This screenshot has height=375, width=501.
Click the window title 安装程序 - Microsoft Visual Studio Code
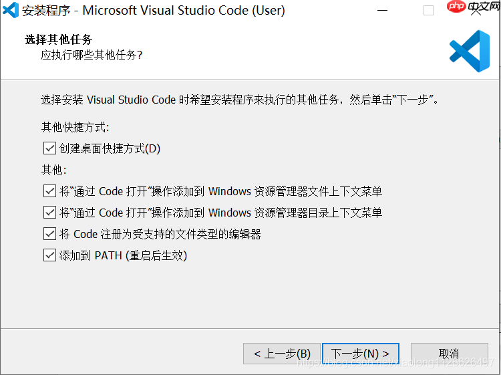[x=154, y=11]
